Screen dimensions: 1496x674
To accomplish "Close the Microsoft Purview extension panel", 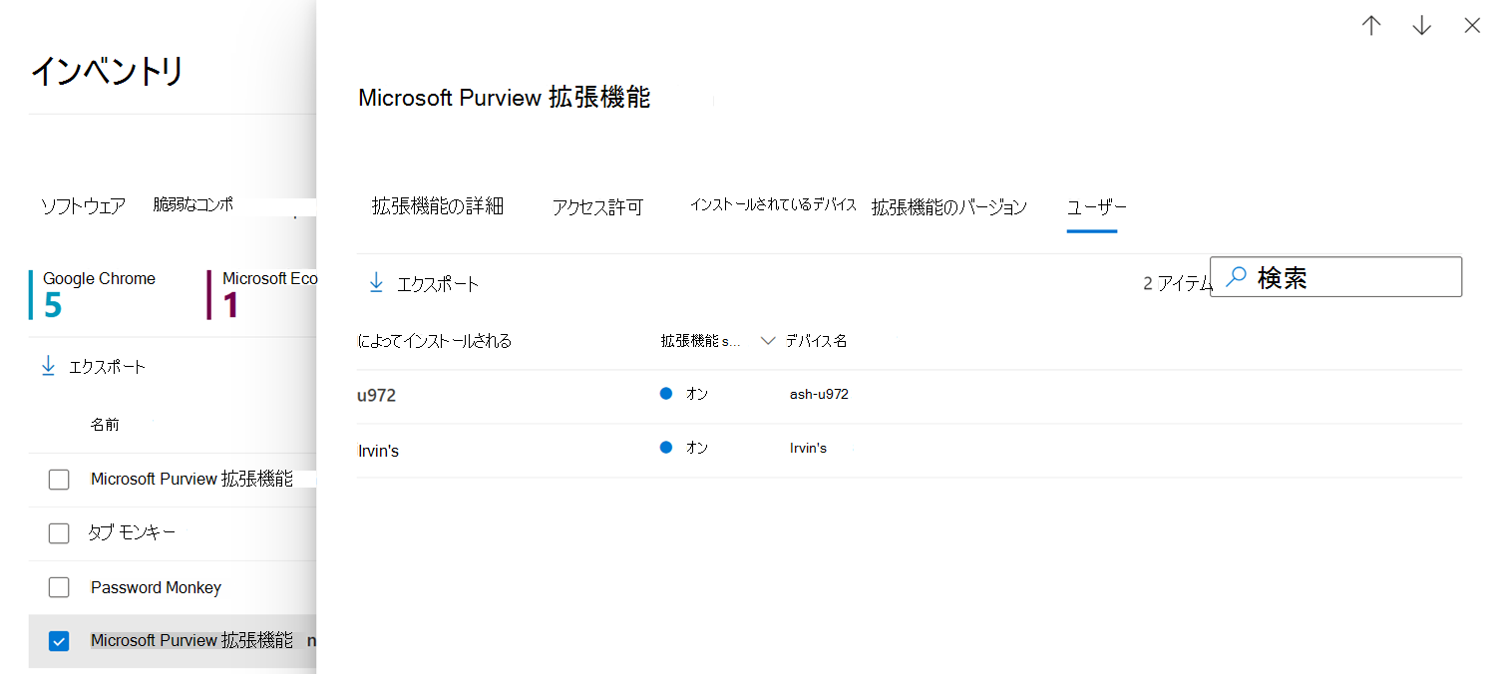I will (1472, 26).
